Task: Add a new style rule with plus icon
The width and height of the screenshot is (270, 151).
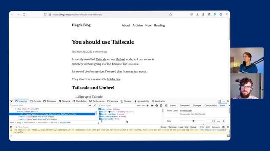Action: [148, 106]
